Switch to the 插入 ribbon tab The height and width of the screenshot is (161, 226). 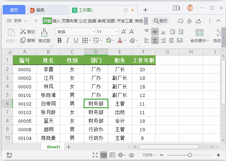(x=56, y=21)
